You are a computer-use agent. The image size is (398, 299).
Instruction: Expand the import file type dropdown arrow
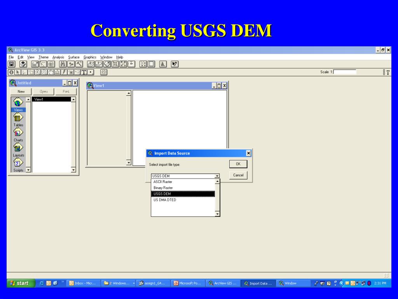217,176
